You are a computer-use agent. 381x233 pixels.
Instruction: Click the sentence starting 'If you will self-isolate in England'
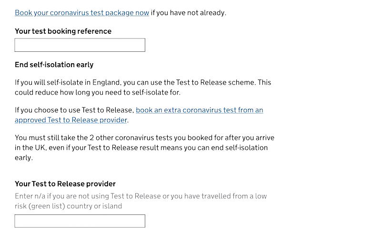coord(143,82)
